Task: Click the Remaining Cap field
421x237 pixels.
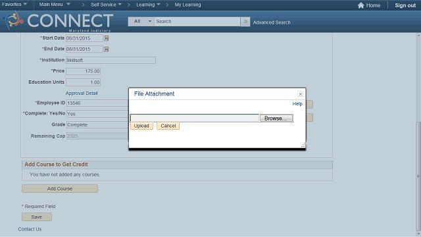Action: click(97, 136)
